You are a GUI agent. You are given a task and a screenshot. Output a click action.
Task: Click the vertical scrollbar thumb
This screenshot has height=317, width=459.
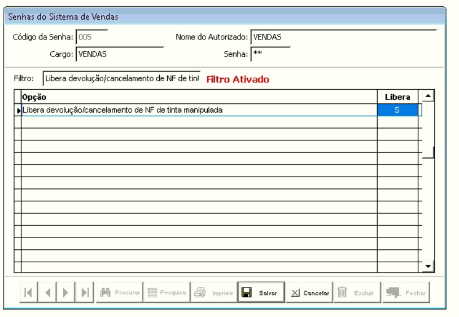tap(428, 152)
